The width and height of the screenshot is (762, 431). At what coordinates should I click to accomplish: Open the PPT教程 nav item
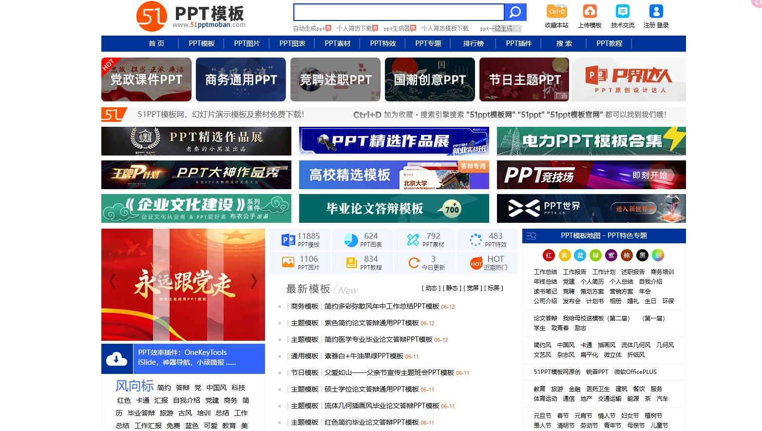(610, 43)
